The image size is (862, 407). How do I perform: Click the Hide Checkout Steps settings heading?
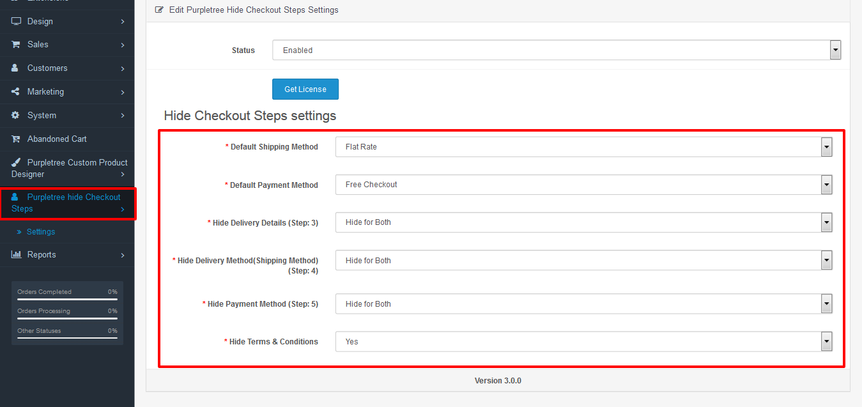click(x=250, y=116)
